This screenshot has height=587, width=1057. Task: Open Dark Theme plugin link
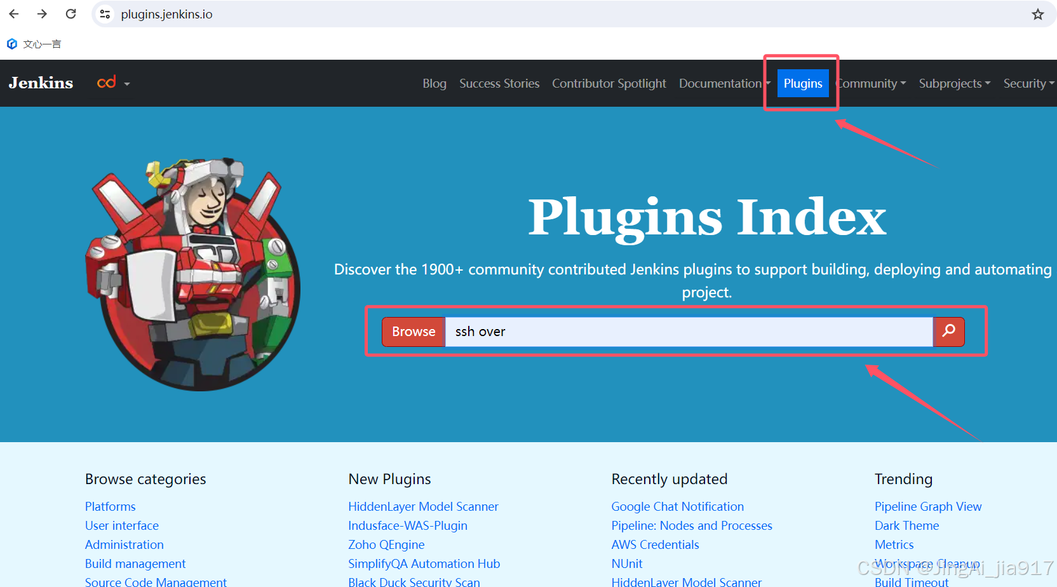(x=906, y=525)
